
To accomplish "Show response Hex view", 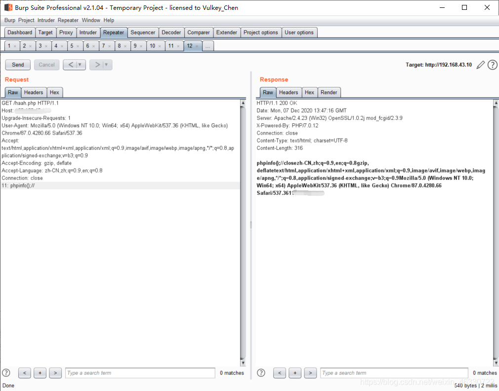I will click(x=309, y=92).
